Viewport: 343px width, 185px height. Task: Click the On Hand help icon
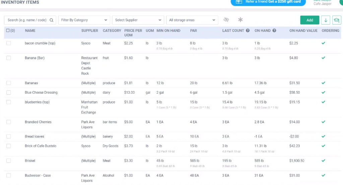click(x=274, y=30)
